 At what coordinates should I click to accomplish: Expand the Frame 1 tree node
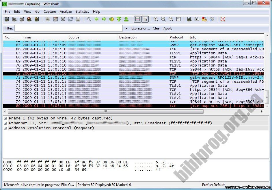click(5, 118)
